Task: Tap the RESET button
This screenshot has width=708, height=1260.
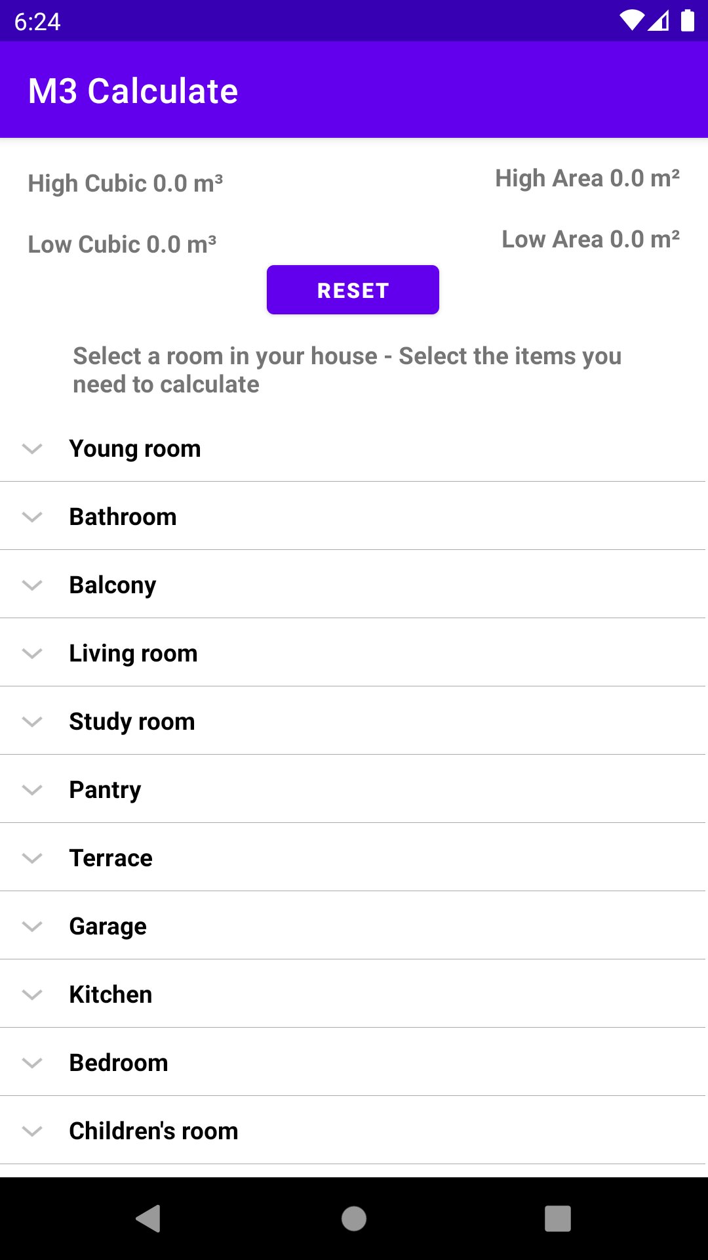Action: click(353, 290)
